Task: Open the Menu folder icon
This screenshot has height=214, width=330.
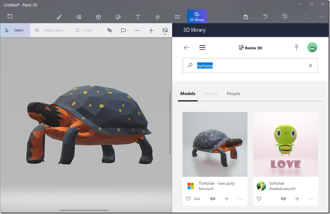Action: tap(10, 16)
